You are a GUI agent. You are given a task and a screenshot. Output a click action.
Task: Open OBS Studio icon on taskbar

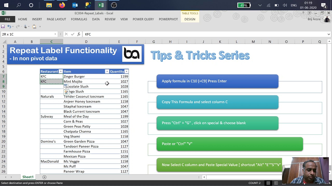tap(114, 5)
